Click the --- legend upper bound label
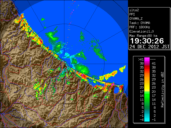 153,59
